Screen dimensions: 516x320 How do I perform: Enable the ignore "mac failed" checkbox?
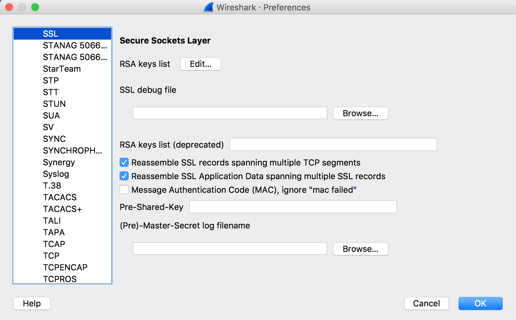pos(124,190)
